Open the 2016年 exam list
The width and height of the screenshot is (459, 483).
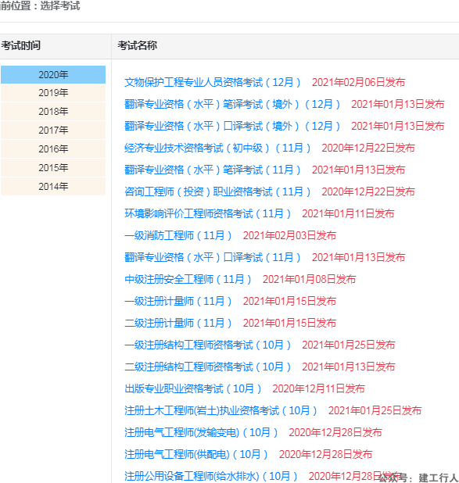click(x=53, y=149)
